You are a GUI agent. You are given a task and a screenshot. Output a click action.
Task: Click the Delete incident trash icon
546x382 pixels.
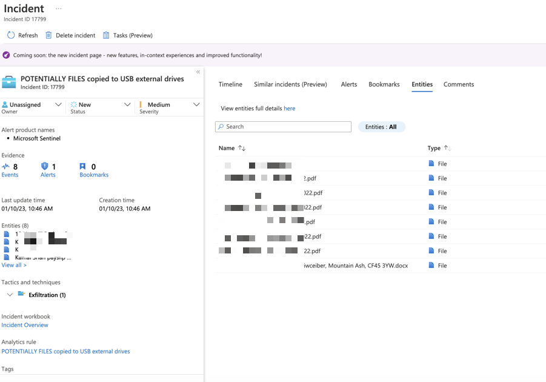click(x=48, y=35)
